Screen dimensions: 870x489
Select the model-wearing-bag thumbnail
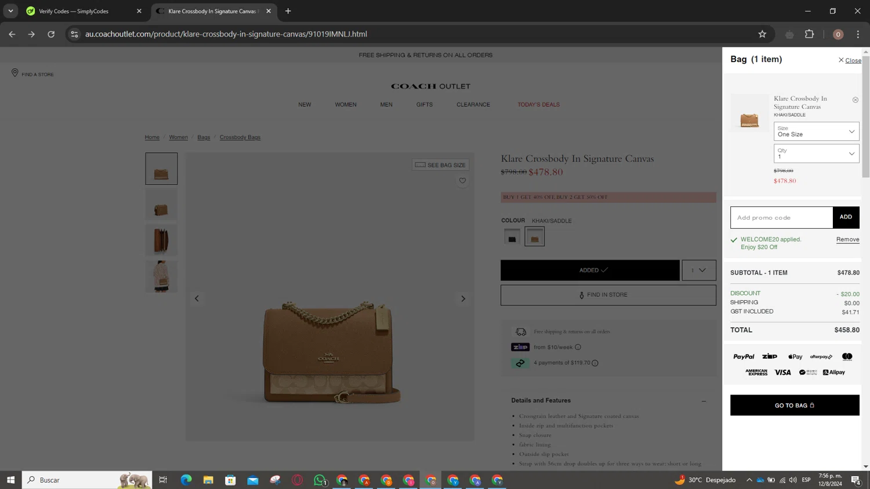(161, 276)
